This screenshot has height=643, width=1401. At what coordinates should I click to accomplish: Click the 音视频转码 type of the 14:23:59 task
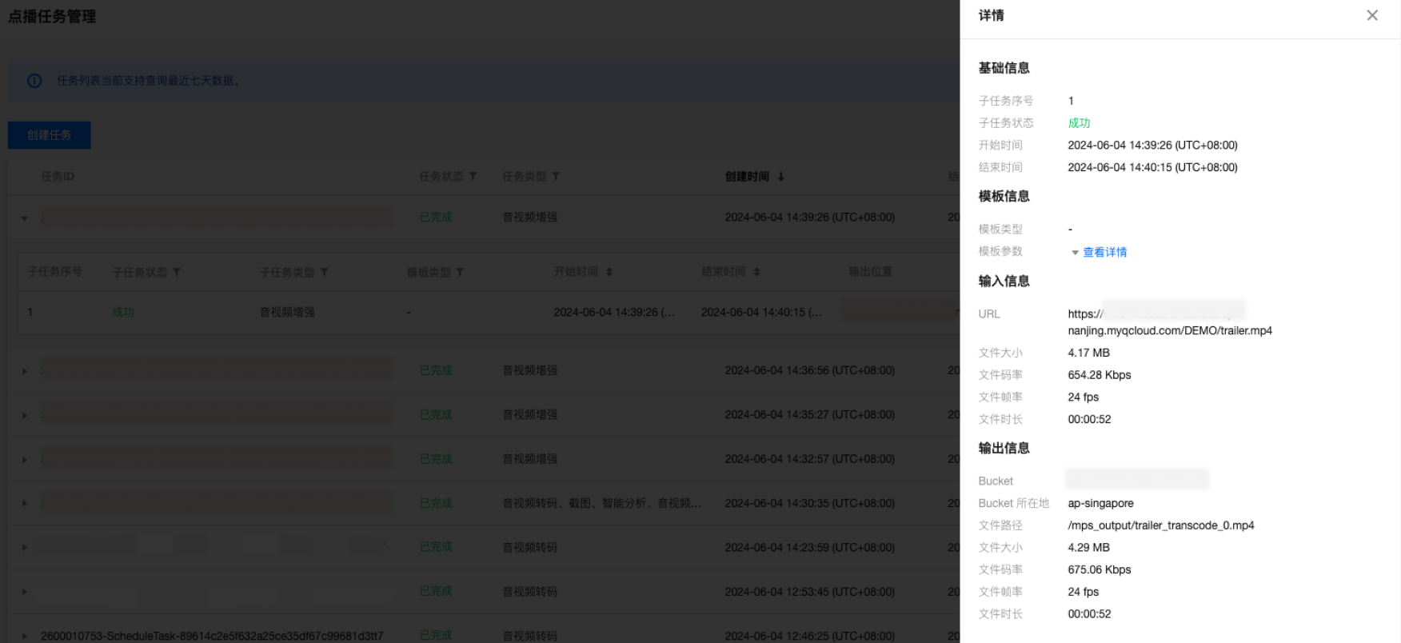coord(530,547)
